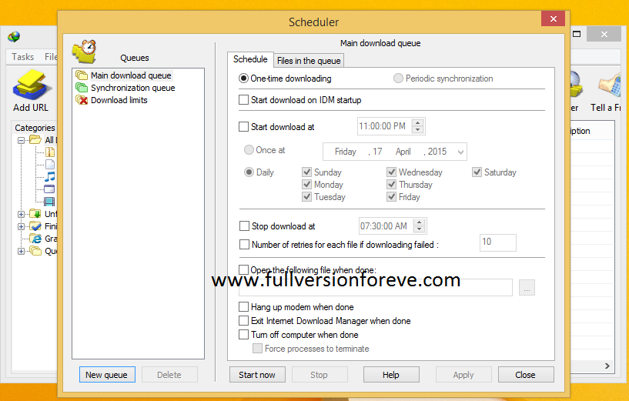Expand the Queues tree node in Categories
Viewport: 629px width, 401px height.
[21, 252]
